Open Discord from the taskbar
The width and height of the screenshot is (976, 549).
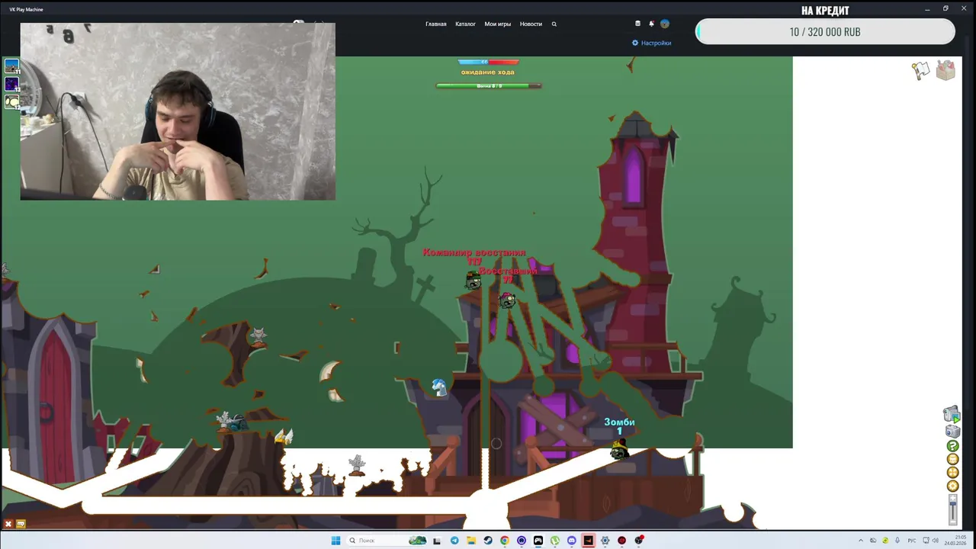(572, 541)
